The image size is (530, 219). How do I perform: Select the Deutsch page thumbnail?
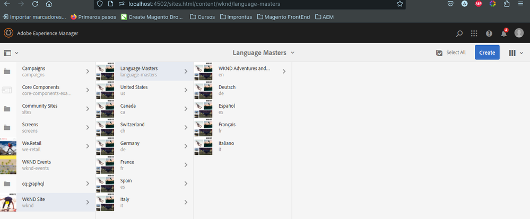coord(204,90)
